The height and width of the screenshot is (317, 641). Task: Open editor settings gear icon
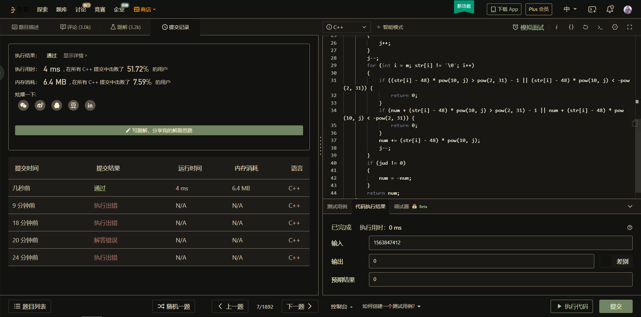click(615, 27)
